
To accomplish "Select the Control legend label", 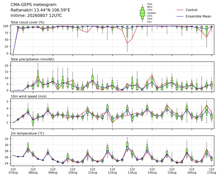I will click(x=191, y=10).
